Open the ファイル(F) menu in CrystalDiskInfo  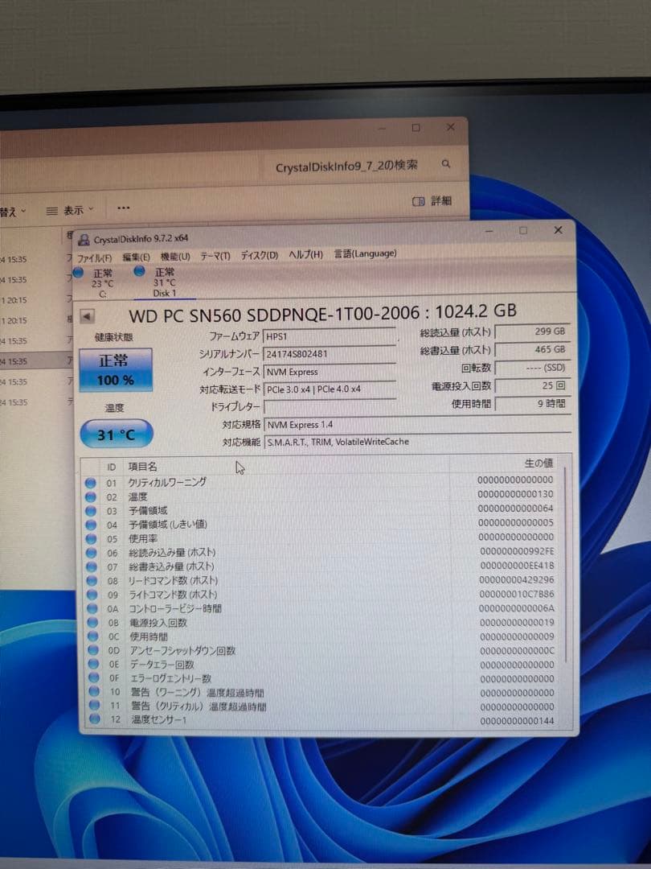point(94,258)
